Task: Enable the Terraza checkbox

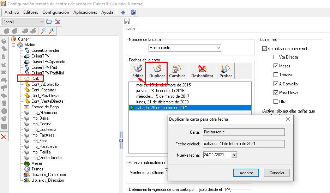Action: tap(276, 75)
